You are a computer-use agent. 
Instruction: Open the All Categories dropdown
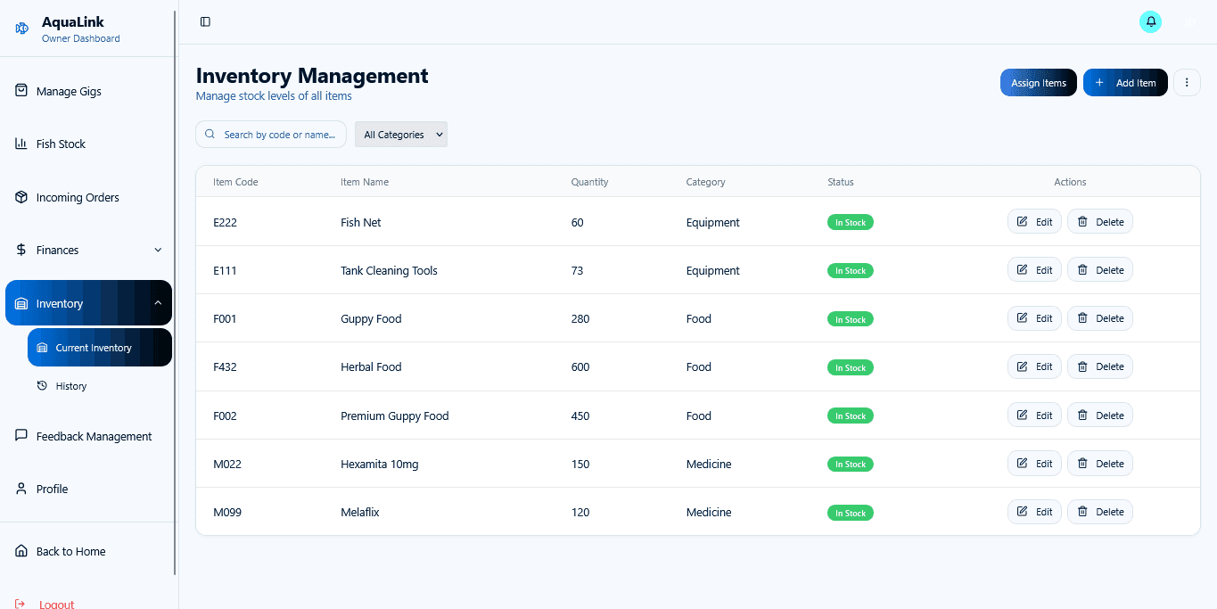(x=400, y=134)
